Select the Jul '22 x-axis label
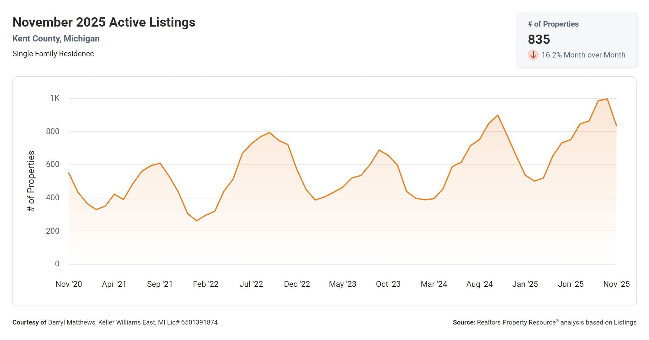649x340 pixels. click(251, 284)
